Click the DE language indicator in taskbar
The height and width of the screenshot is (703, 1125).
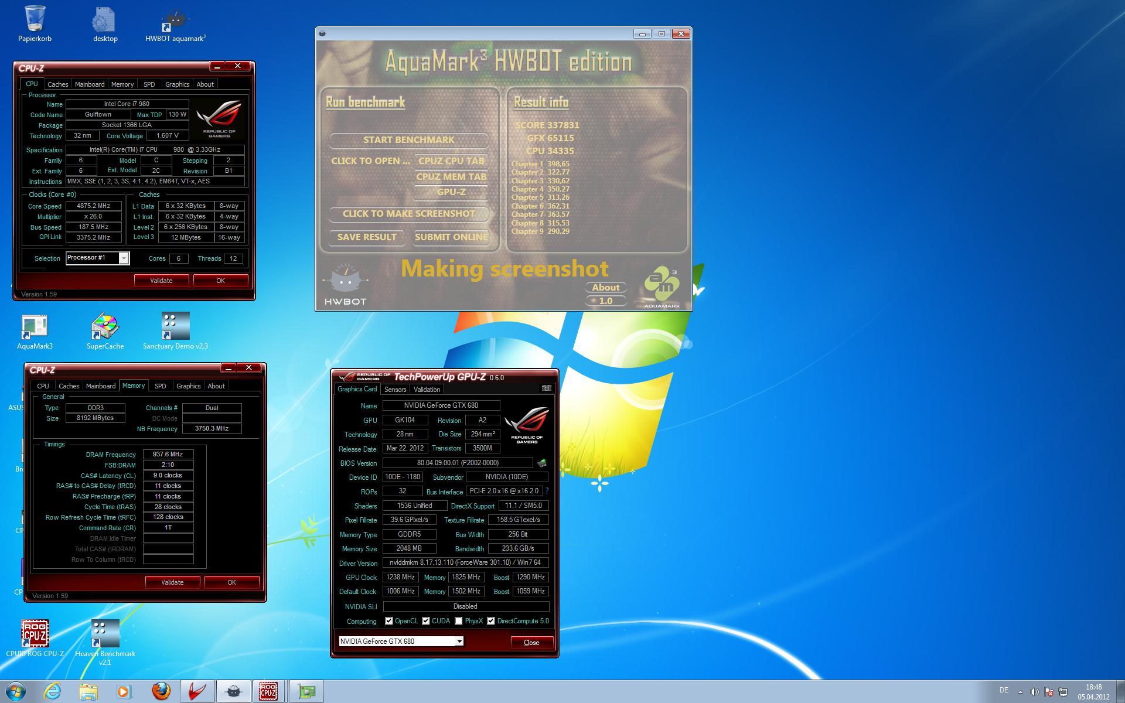click(x=1004, y=691)
